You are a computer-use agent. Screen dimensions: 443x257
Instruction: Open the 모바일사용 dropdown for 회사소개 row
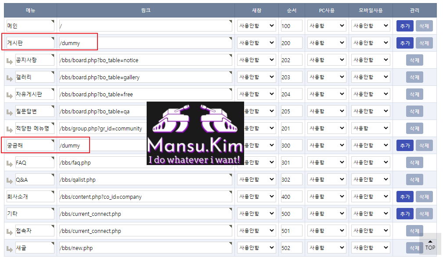click(x=371, y=197)
